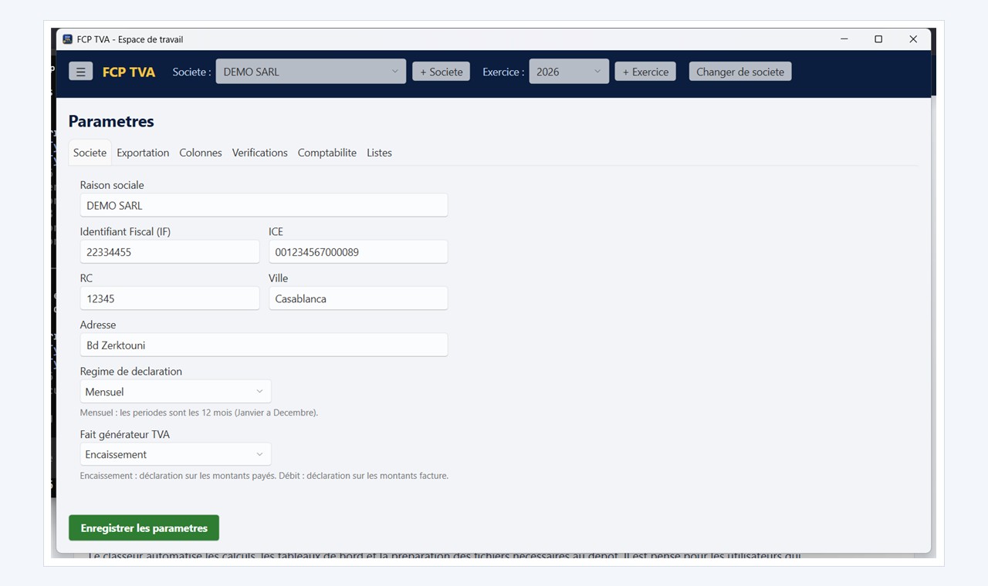This screenshot has width=988, height=586.
Task: Open the Verifications tab
Action: point(260,153)
